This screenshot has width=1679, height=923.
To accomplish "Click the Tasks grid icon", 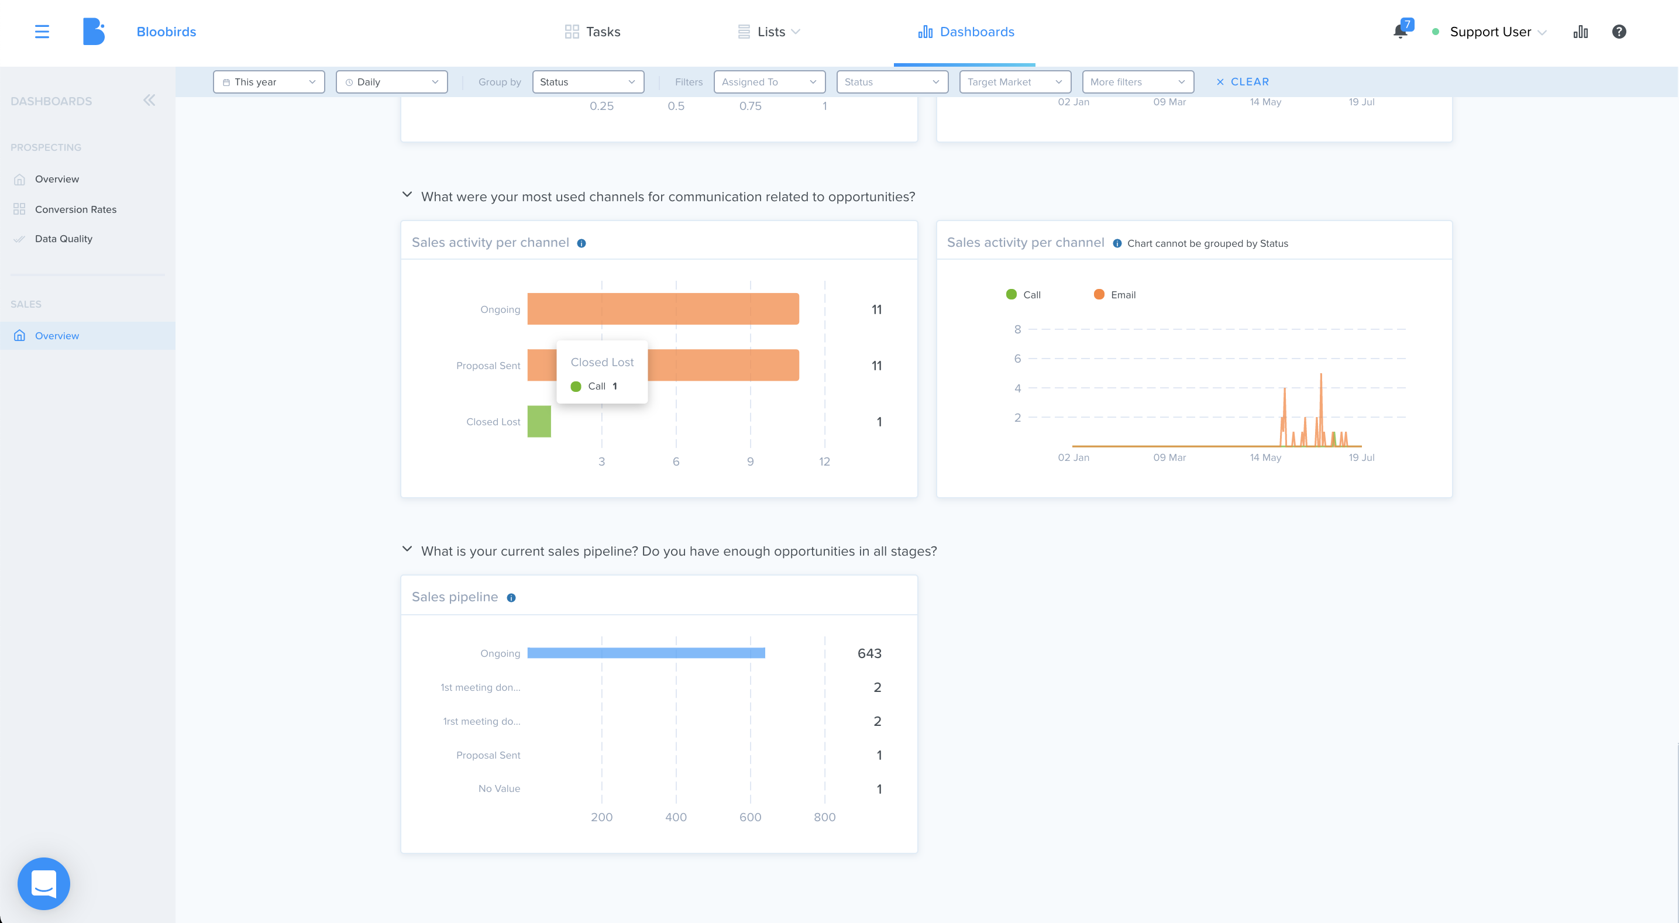I will click(572, 31).
